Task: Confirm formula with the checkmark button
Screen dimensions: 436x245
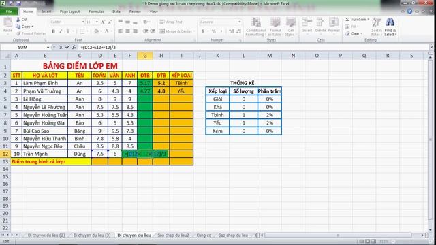Action: [x=67, y=48]
